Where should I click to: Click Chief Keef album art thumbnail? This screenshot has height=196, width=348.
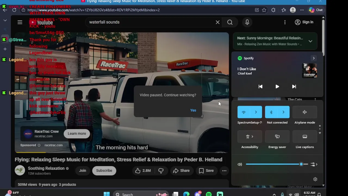point(309,71)
